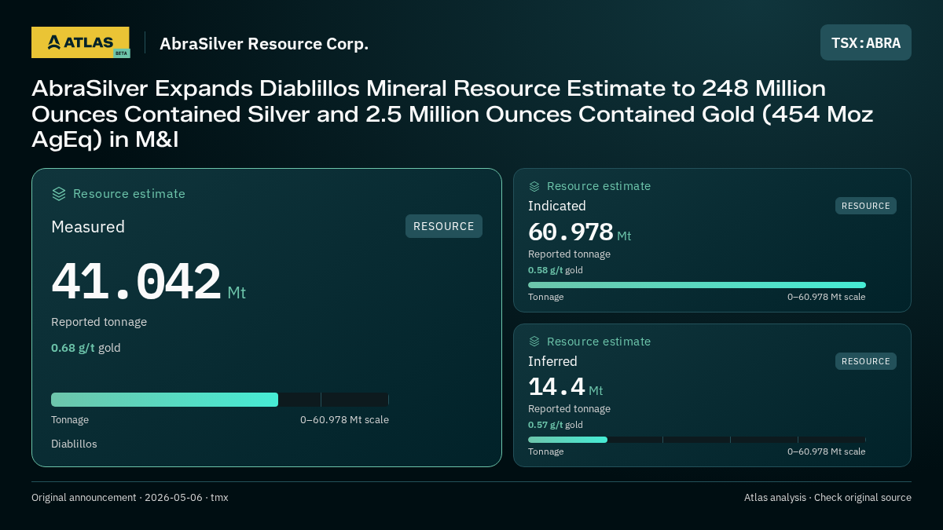Click the Tonnage label in the Measured card

(x=70, y=420)
